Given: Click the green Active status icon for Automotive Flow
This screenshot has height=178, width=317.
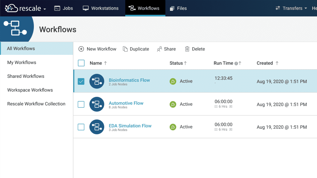Looking at the screenshot, I should pos(173,104).
